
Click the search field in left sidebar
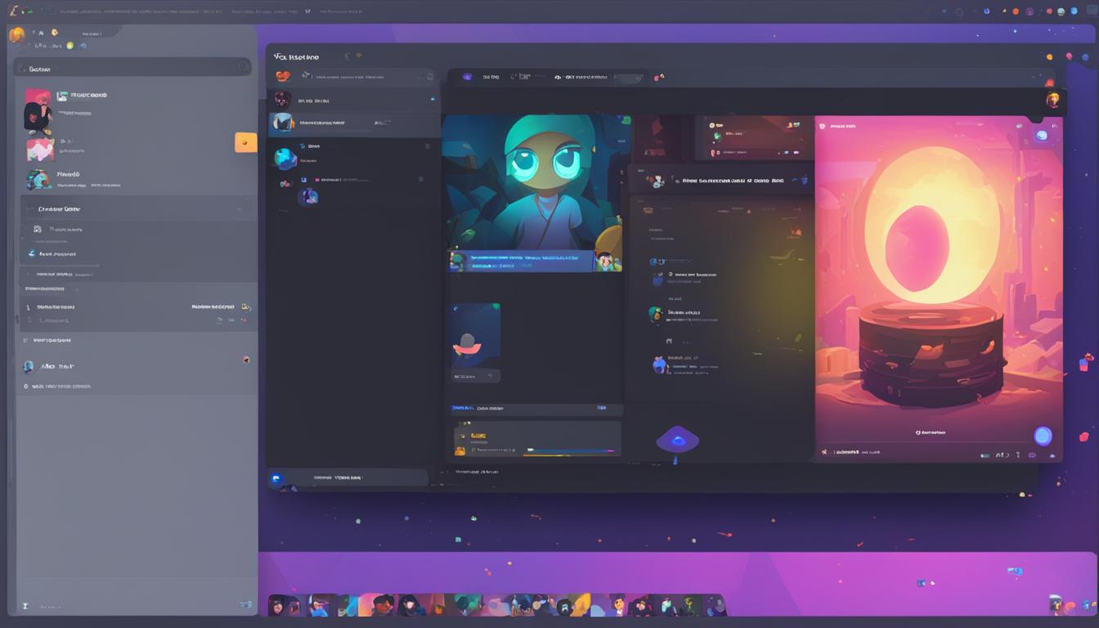131,69
